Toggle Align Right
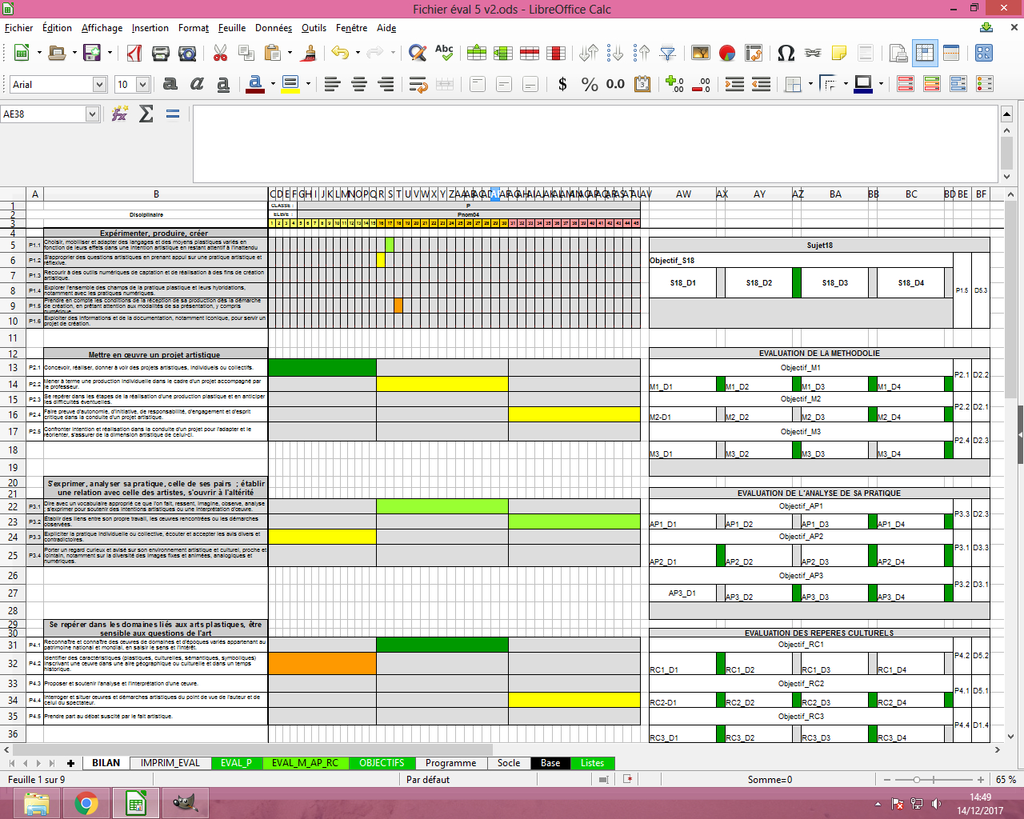1024x819 pixels. pos(386,84)
